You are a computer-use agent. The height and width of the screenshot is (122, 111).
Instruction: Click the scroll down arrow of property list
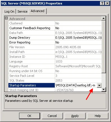tap(104, 89)
